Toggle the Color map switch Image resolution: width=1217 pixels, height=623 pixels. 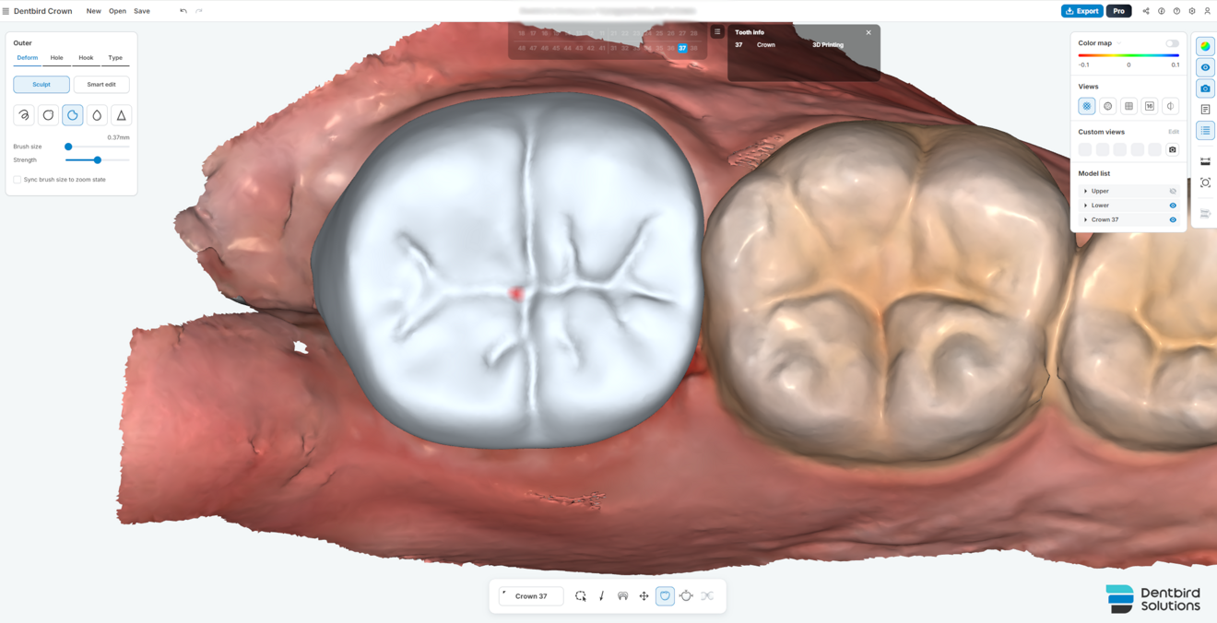pos(1171,42)
